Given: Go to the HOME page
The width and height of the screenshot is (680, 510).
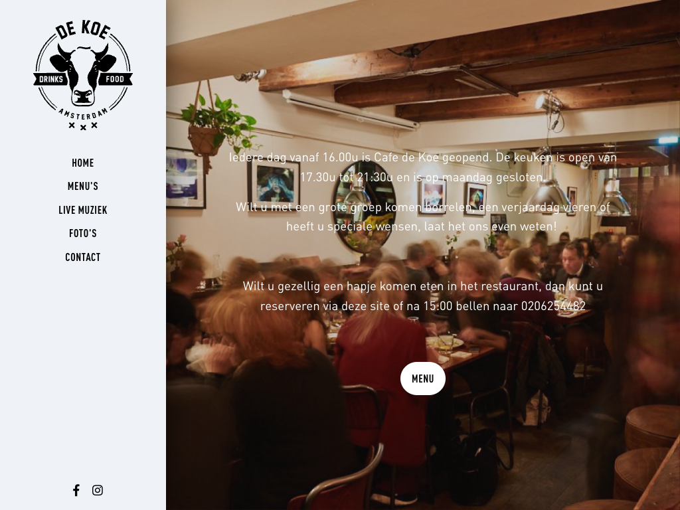Looking at the screenshot, I should [x=83, y=163].
